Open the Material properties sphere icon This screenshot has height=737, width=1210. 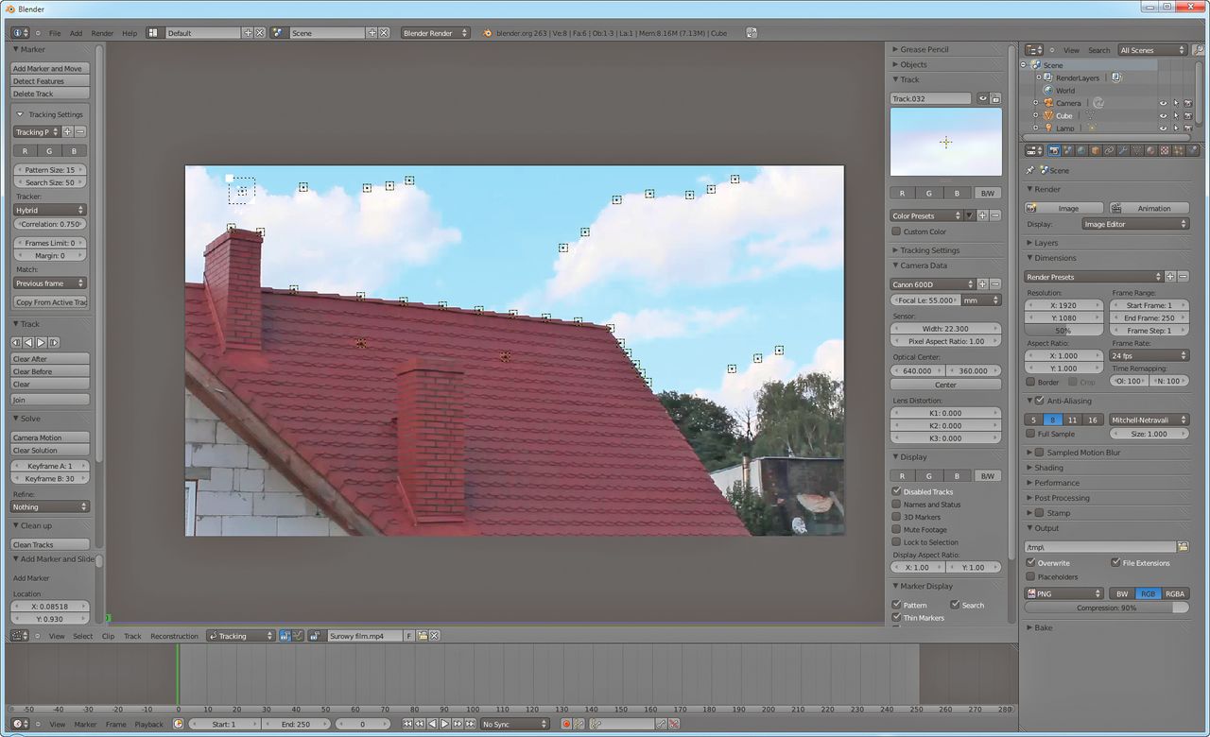tap(1150, 150)
